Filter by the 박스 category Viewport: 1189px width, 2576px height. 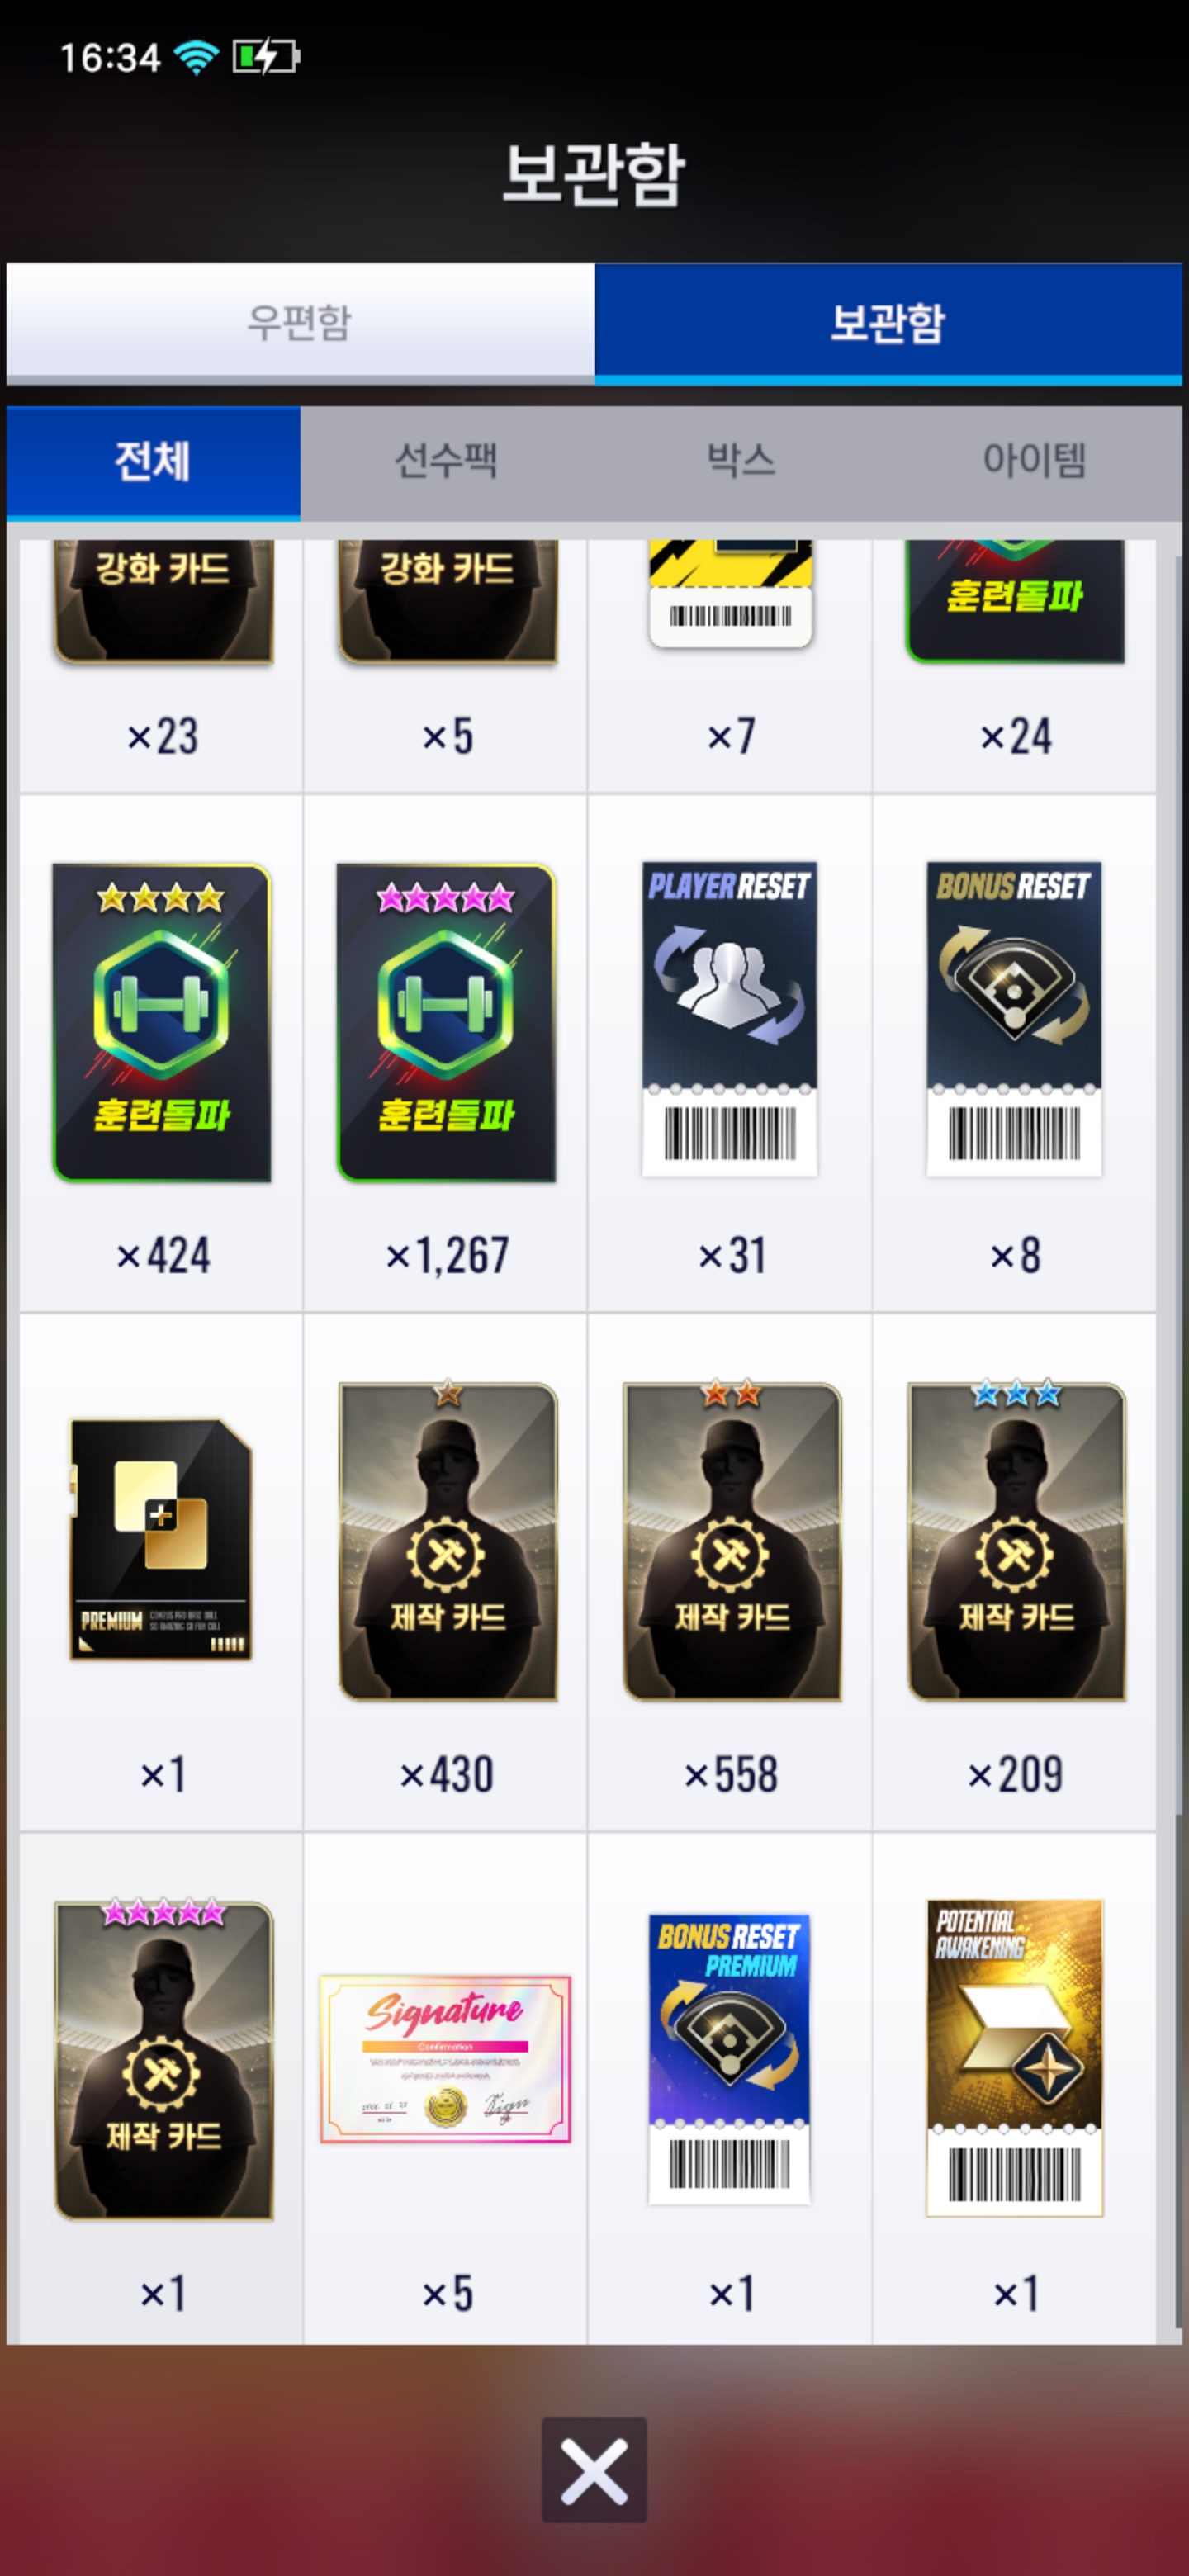tap(740, 461)
